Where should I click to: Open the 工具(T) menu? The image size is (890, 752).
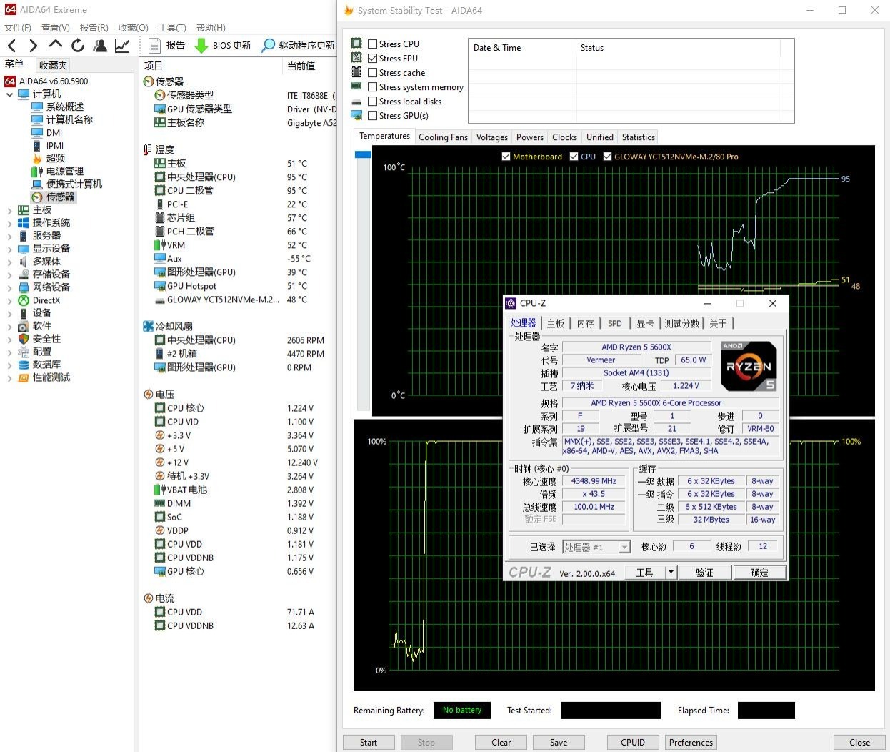pos(172,27)
